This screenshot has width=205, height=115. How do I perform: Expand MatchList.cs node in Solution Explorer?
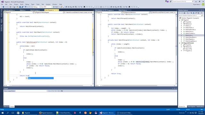181,35
